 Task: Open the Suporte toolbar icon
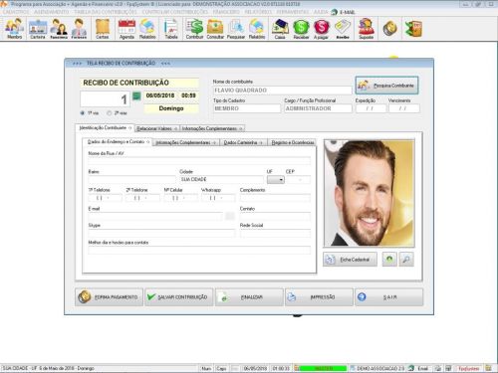pyautogui.click(x=367, y=29)
